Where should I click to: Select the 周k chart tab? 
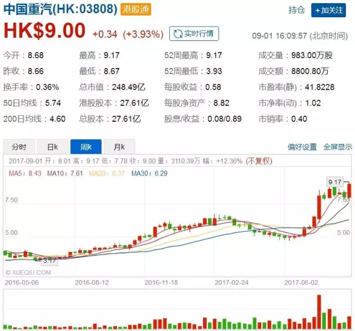pos(86,147)
